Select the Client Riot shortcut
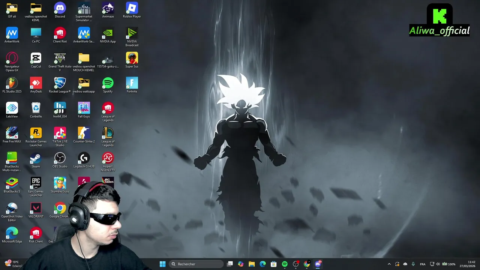Screen dimensions: 480x270 [60, 35]
